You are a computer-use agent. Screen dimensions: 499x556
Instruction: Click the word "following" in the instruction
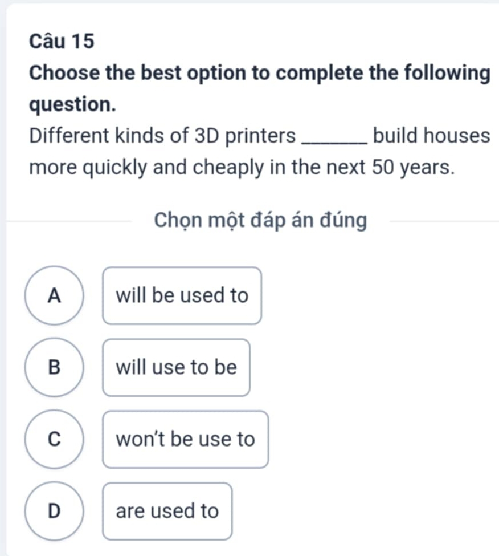tap(447, 74)
